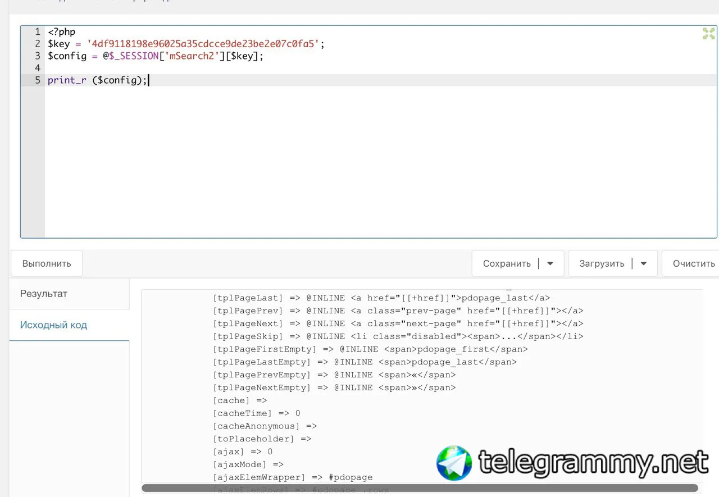The width and height of the screenshot is (719, 497).
Task: Click the [ajaxElemWrapper] => #pdopage row
Action: pyautogui.click(x=293, y=477)
